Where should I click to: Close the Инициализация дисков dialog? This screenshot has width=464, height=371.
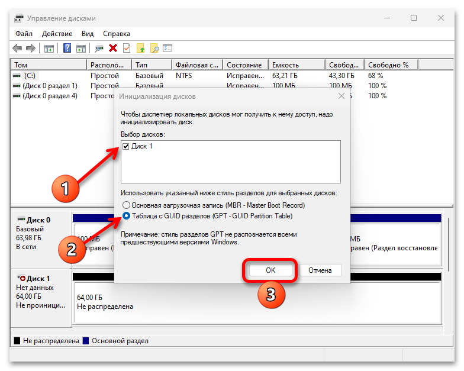(341, 96)
